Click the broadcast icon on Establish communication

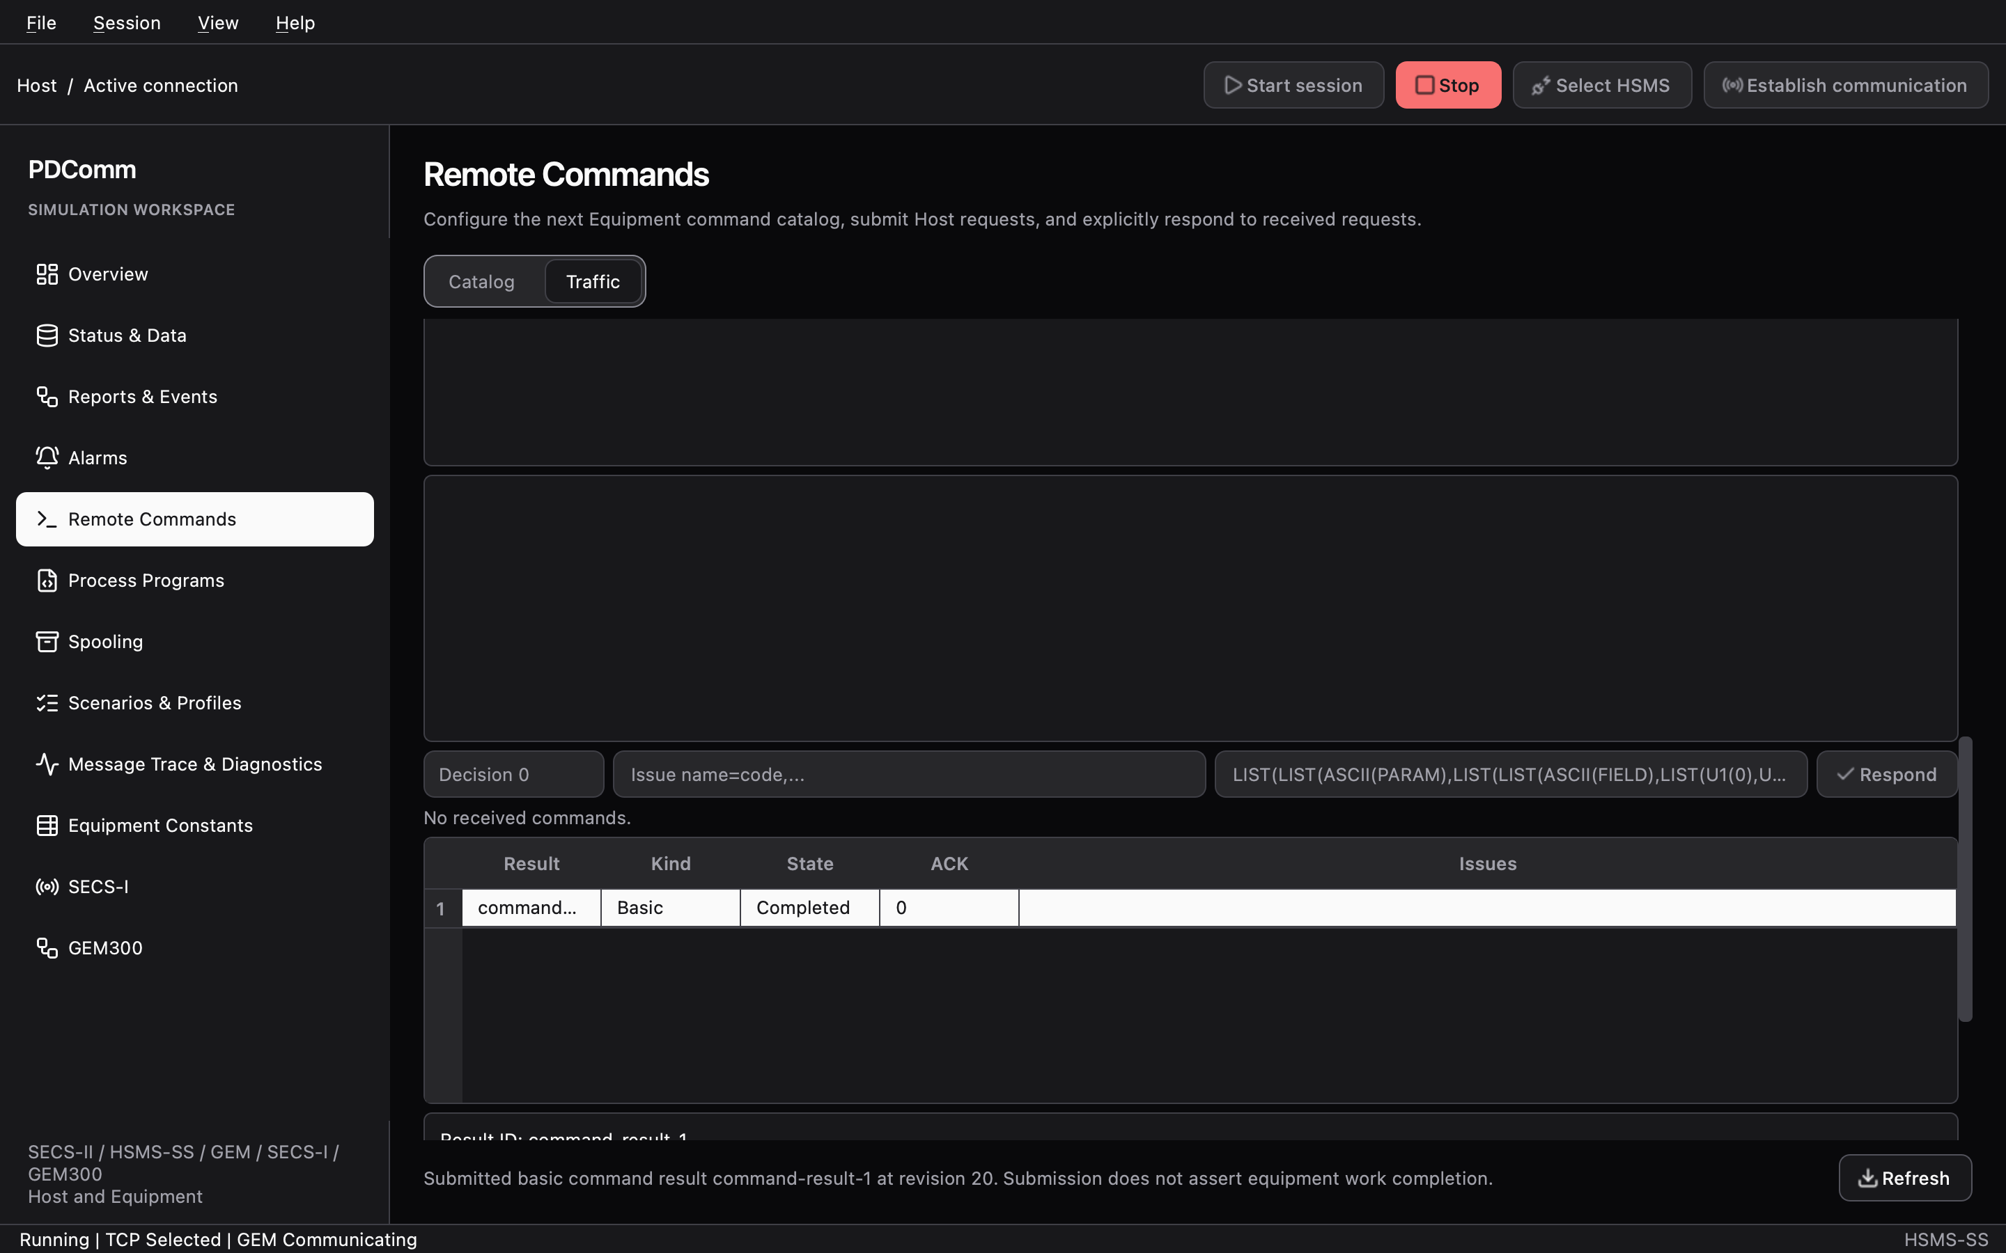1732,86
